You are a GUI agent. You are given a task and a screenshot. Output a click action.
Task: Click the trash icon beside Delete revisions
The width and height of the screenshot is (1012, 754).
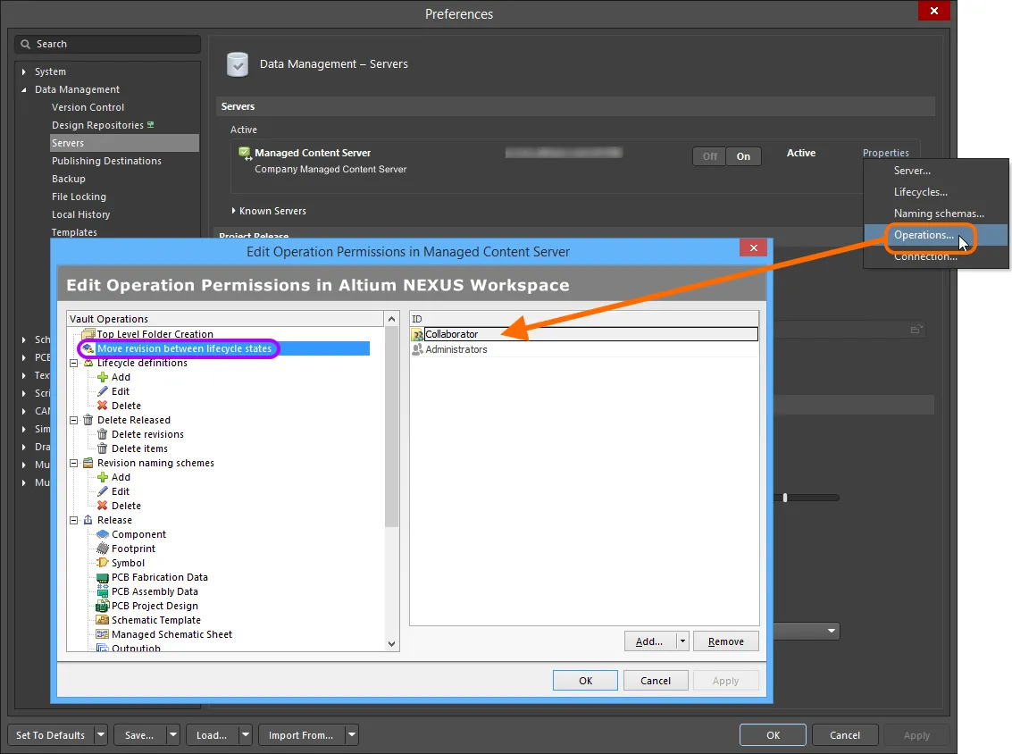103,434
